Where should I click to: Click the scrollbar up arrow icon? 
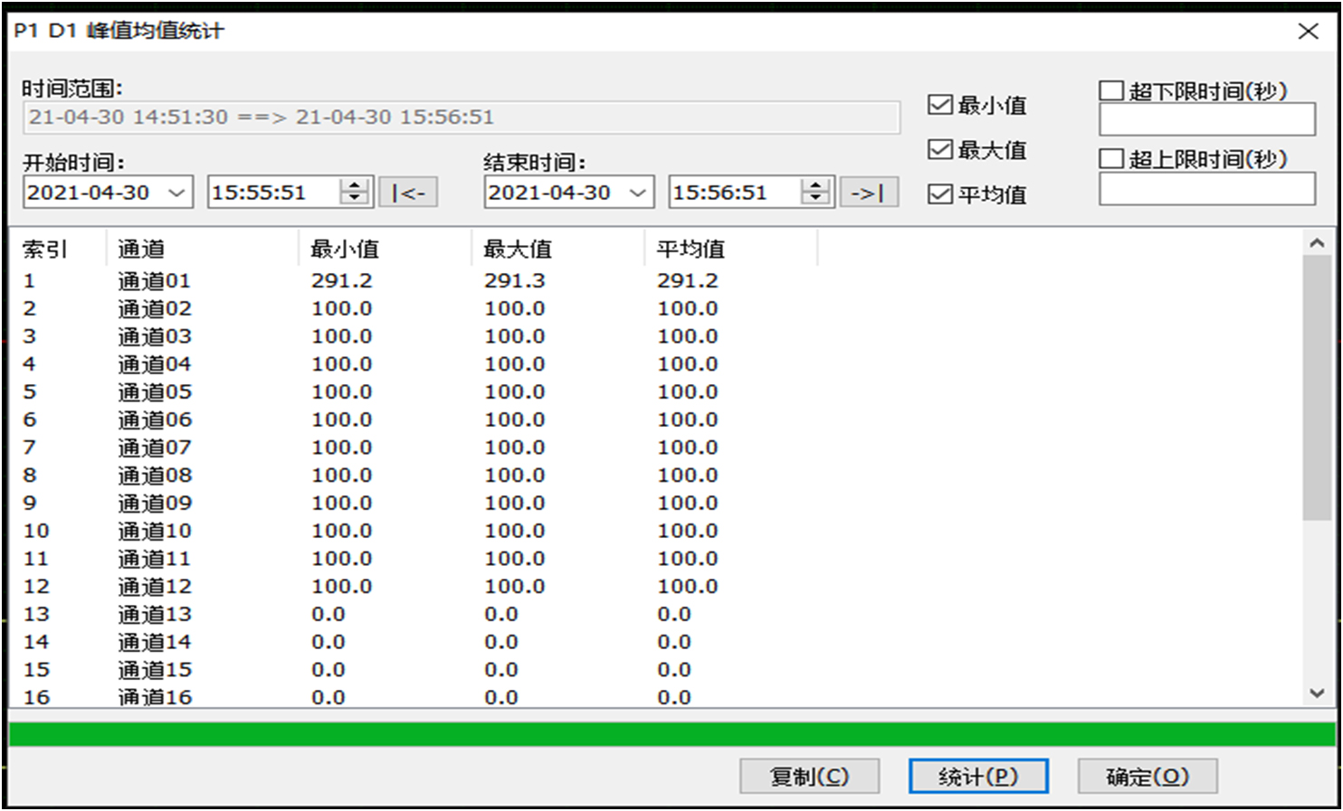1319,242
